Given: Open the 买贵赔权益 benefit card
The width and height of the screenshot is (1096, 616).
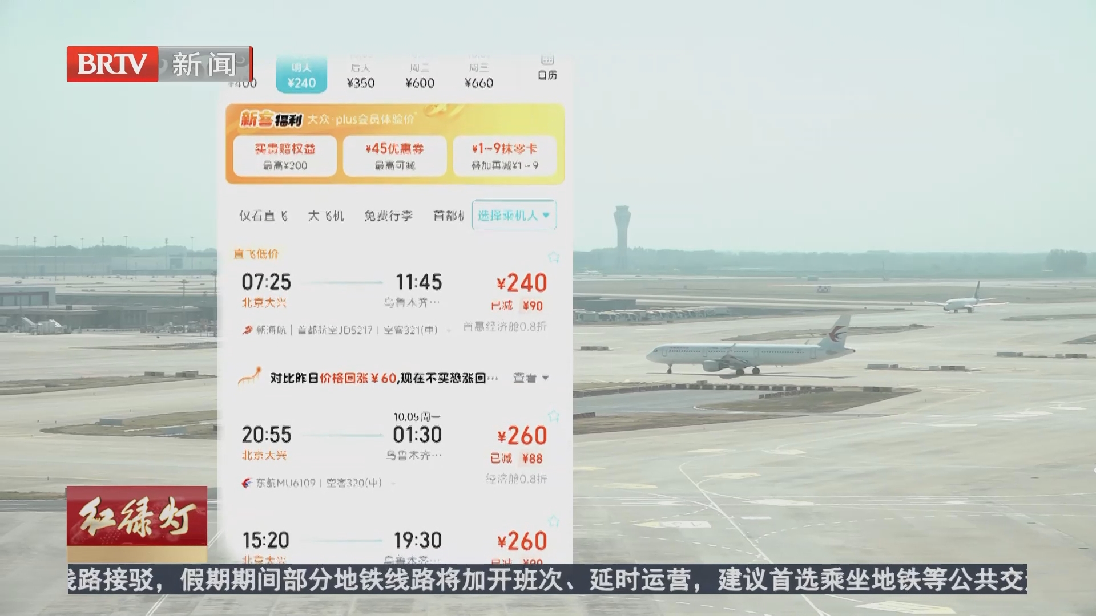Looking at the screenshot, I should [285, 156].
